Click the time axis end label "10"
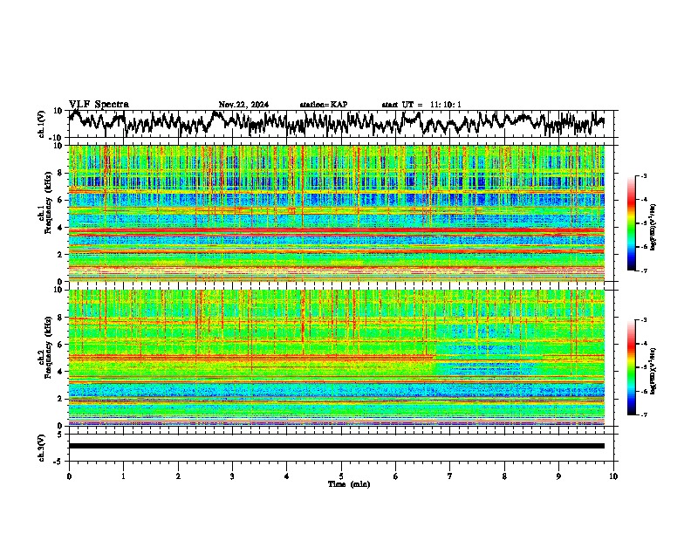 point(613,476)
